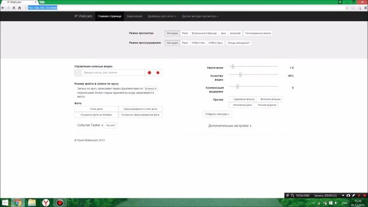
Task: Open the recorder toolbar dropdown arrow
Action: point(343,195)
